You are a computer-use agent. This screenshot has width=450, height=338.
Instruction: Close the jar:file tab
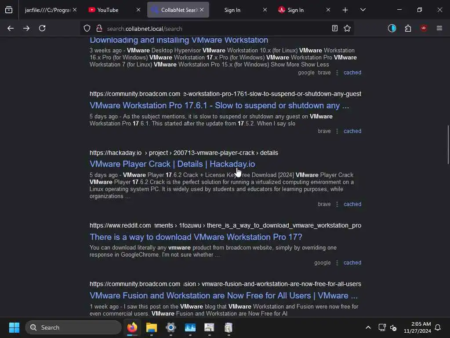[75, 10]
